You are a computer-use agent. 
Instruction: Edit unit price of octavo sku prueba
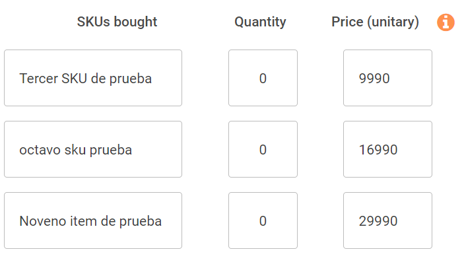387,149
